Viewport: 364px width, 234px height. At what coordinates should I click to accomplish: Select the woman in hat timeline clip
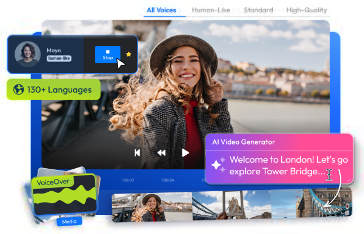click(152, 207)
